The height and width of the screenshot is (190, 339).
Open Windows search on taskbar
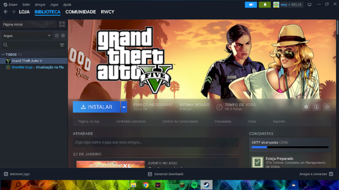pos(18,185)
